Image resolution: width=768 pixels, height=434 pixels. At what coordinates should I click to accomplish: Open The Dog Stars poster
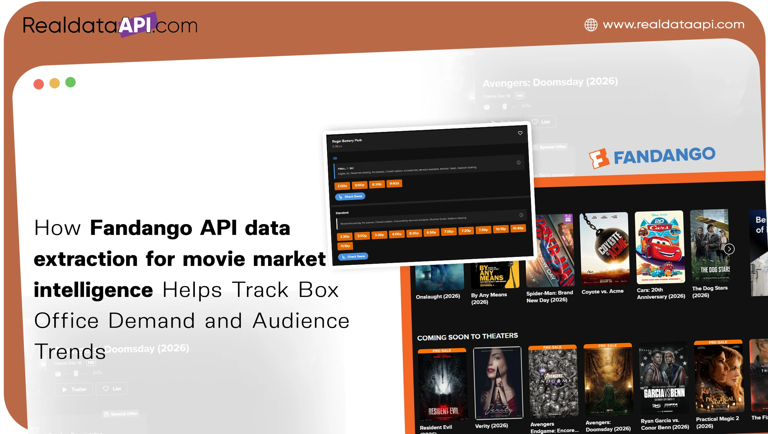710,245
